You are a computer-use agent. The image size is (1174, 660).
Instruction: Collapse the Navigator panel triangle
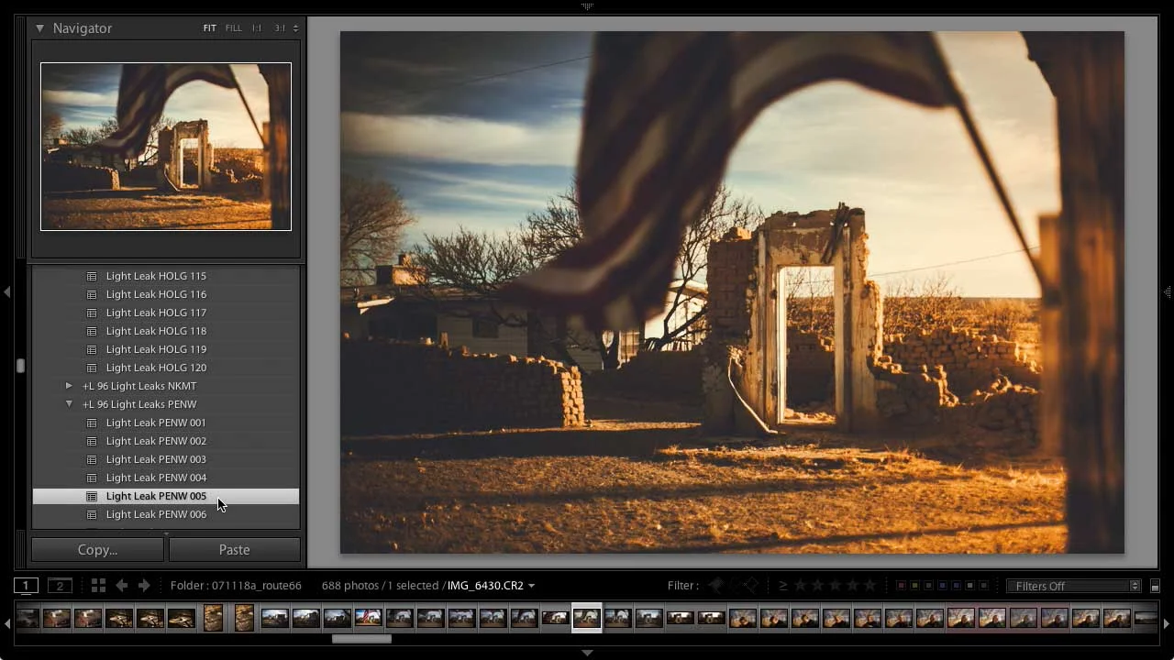pos(40,28)
